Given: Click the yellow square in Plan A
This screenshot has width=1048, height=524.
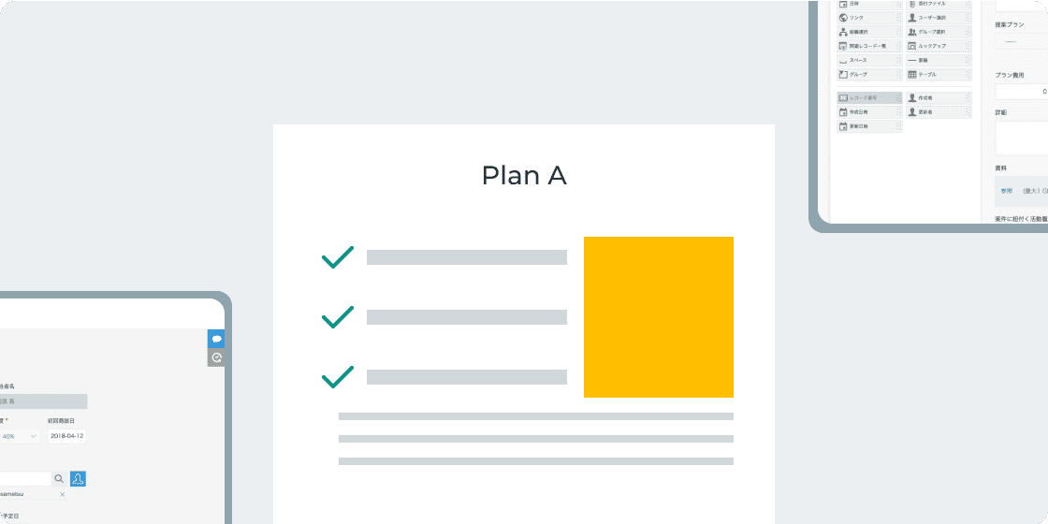Looking at the screenshot, I should pos(658,316).
